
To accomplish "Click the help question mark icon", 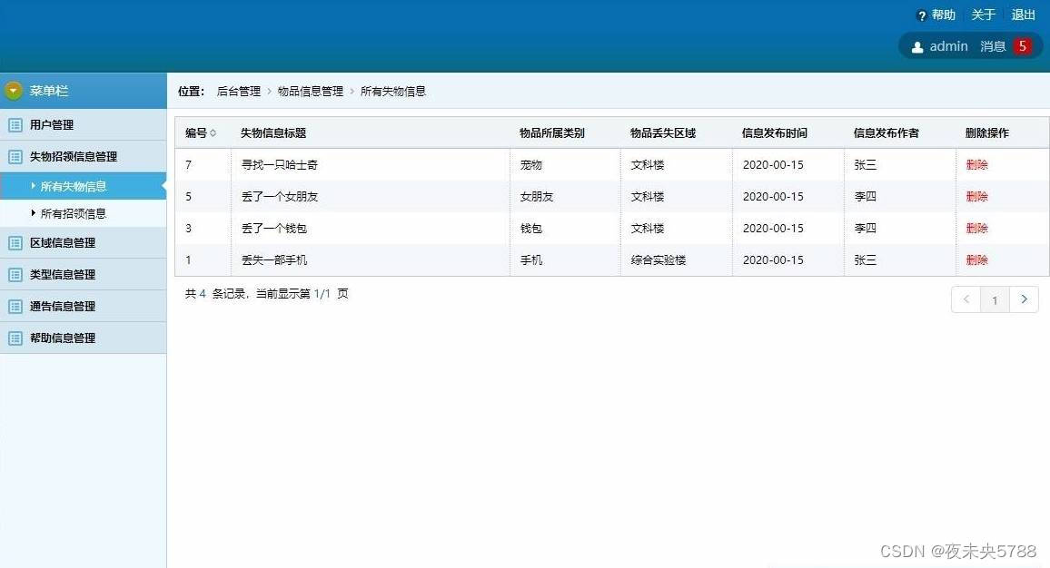I will click(922, 15).
